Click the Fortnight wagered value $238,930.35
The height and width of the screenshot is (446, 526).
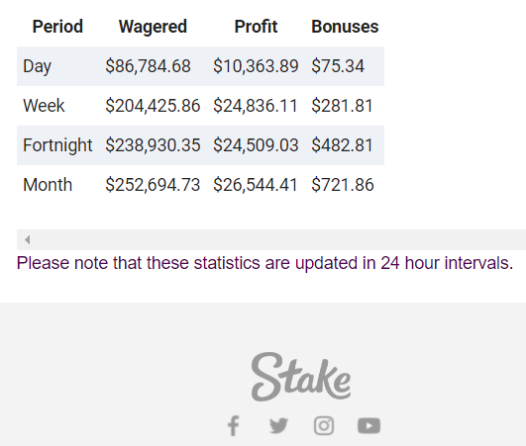click(x=153, y=145)
